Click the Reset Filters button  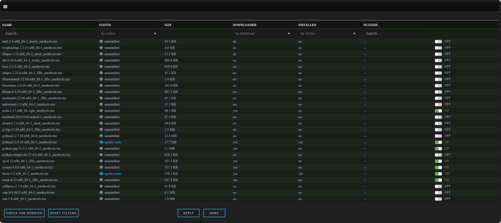click(63, 213)
